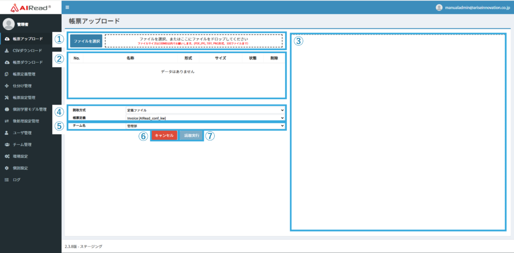Click the 帳票アップロード cloud upload icon
Viewport: 514px width, 253px height.
tap(7, 39)
